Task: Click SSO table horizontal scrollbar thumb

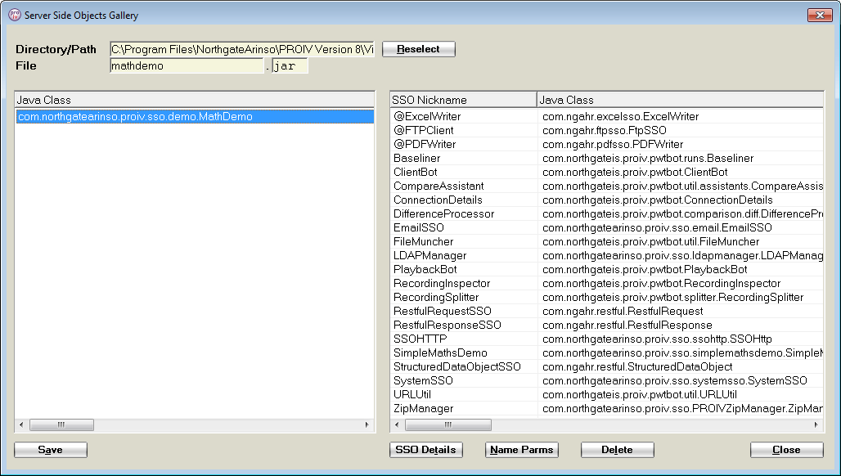Action: point(448,425)
